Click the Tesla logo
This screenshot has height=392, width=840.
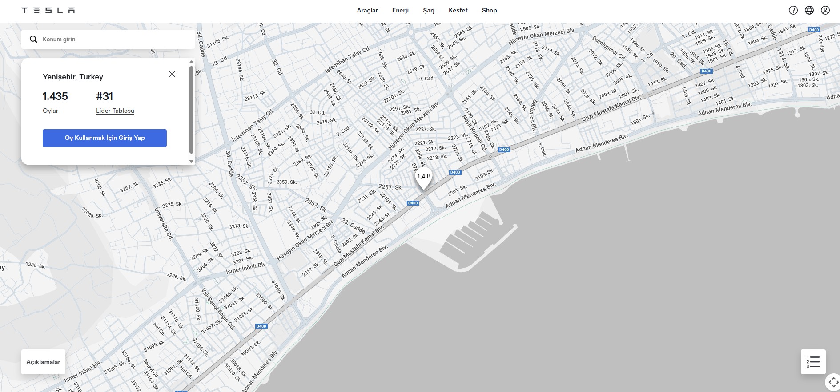(48, 10)
